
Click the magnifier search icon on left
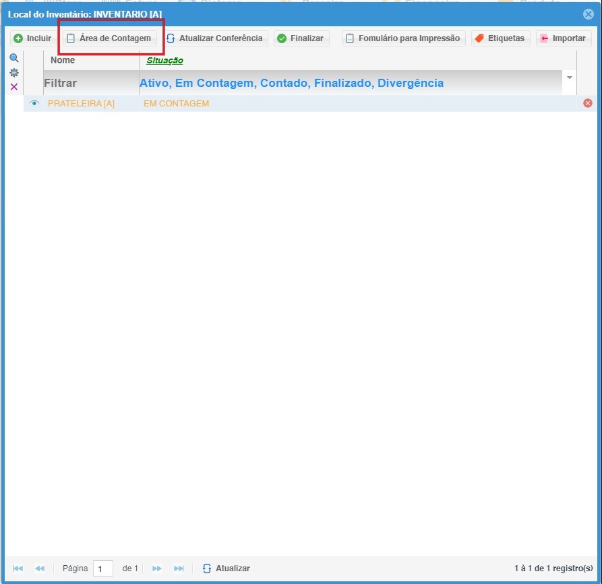13,59
